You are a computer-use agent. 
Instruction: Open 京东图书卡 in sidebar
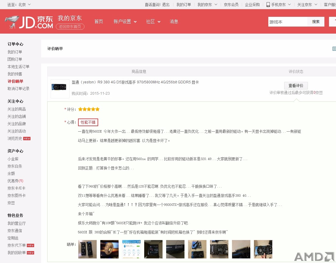pos(16,195)
